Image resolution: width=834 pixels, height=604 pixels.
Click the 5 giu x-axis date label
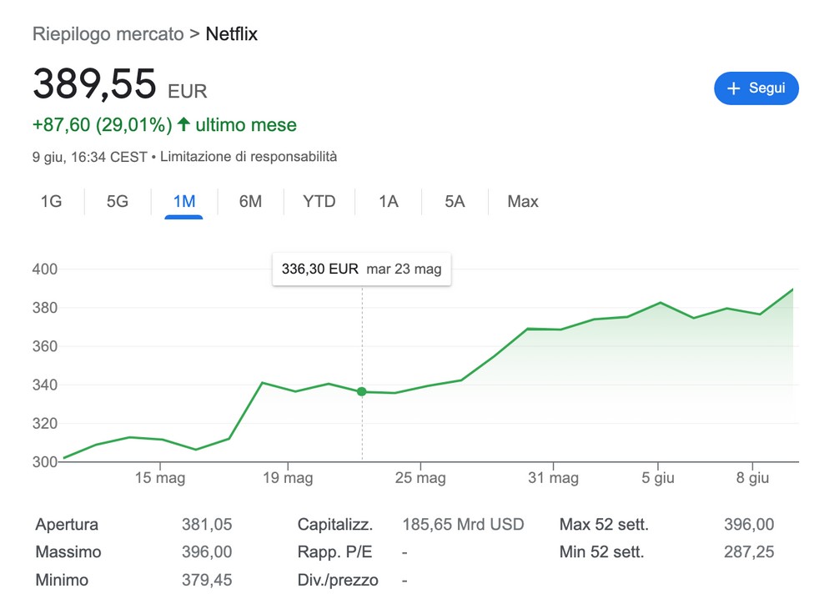658,478
